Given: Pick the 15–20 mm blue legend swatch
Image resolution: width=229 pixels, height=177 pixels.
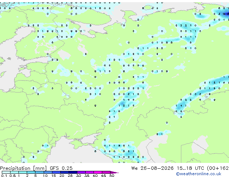Looking at the screenshot, I should 56,172.
